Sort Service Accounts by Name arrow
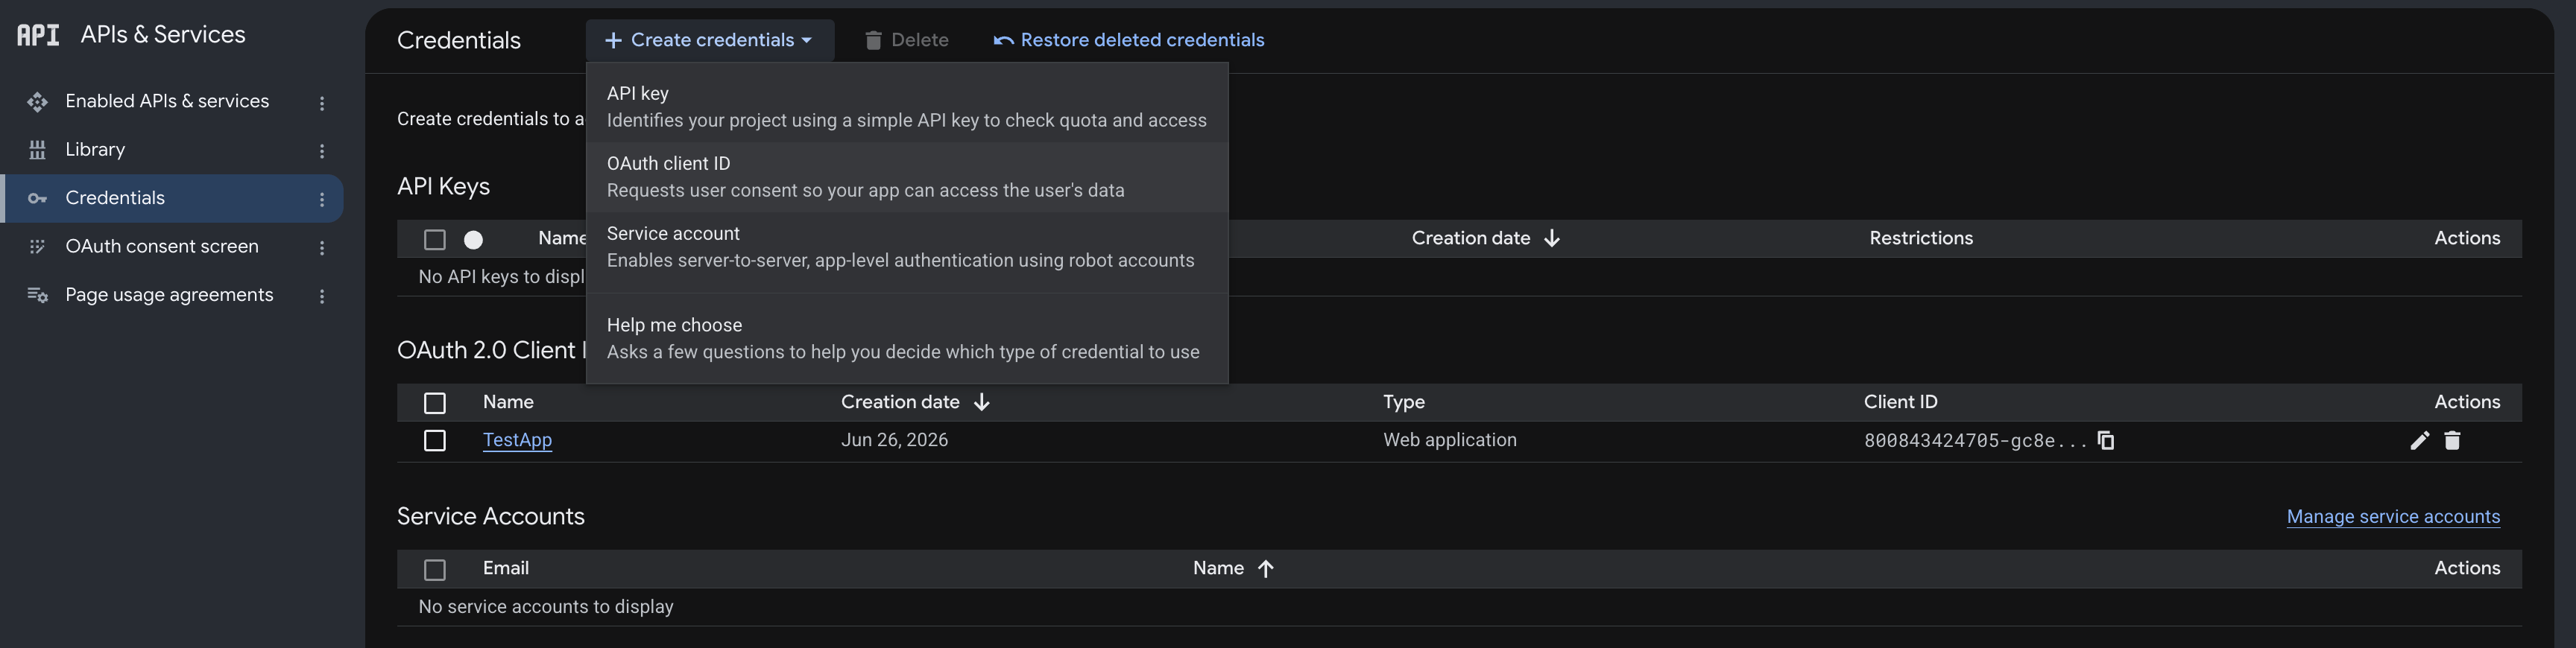The image size is (2576, 648). [1266, 568]
